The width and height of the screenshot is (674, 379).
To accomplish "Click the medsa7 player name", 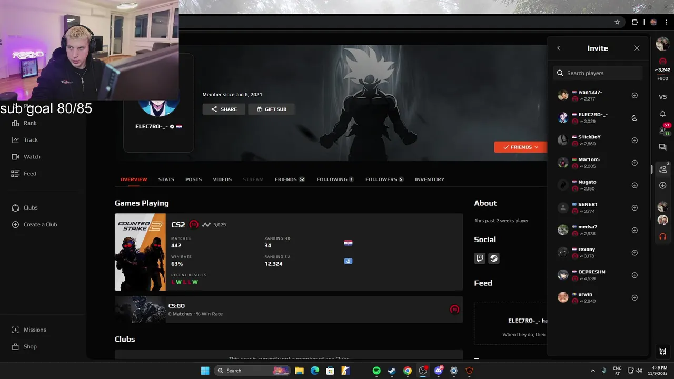I will point(588,227).
